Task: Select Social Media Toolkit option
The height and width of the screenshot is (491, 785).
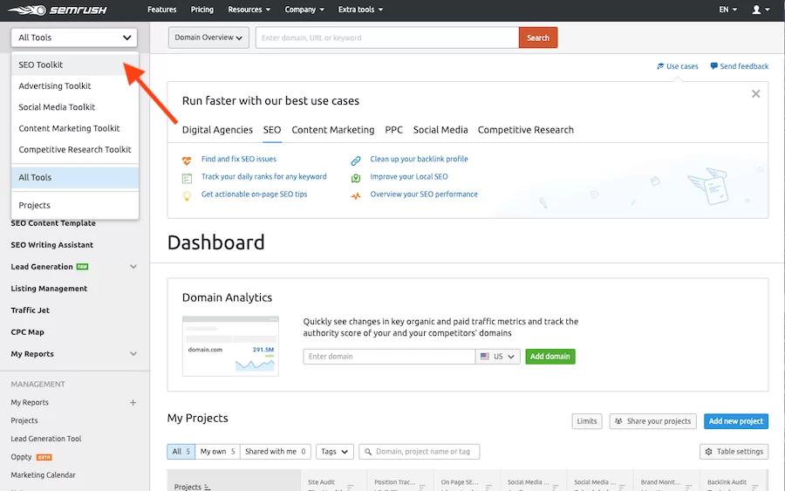Action: tap(75, 107)
